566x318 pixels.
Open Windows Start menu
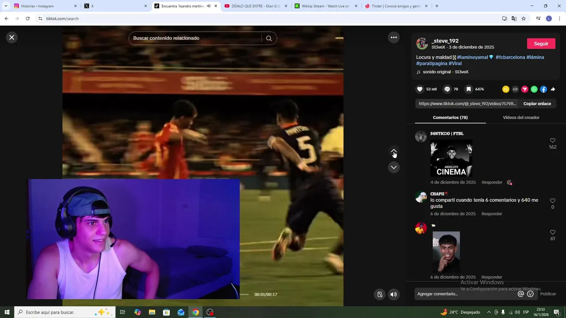point(7,312)
